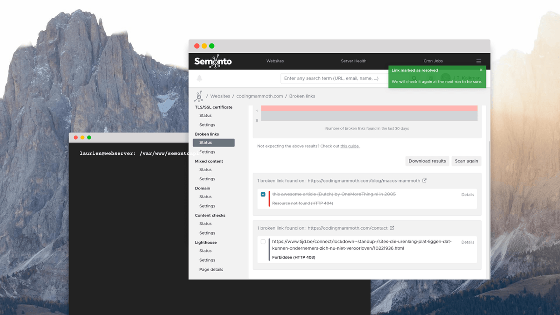Open 'this guide' link
The image size is (560, 315).
(350, 146)
